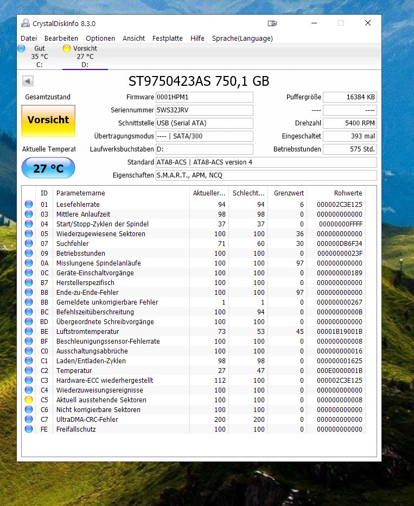Click the Schlecht column header
Image resolution: width=414 pixels, height=506 pixels.
pos(249,193)
